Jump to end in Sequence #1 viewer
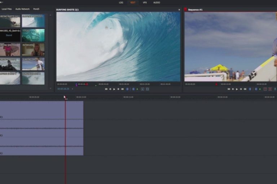Screen dimensions: 277x184 (245, 89)
